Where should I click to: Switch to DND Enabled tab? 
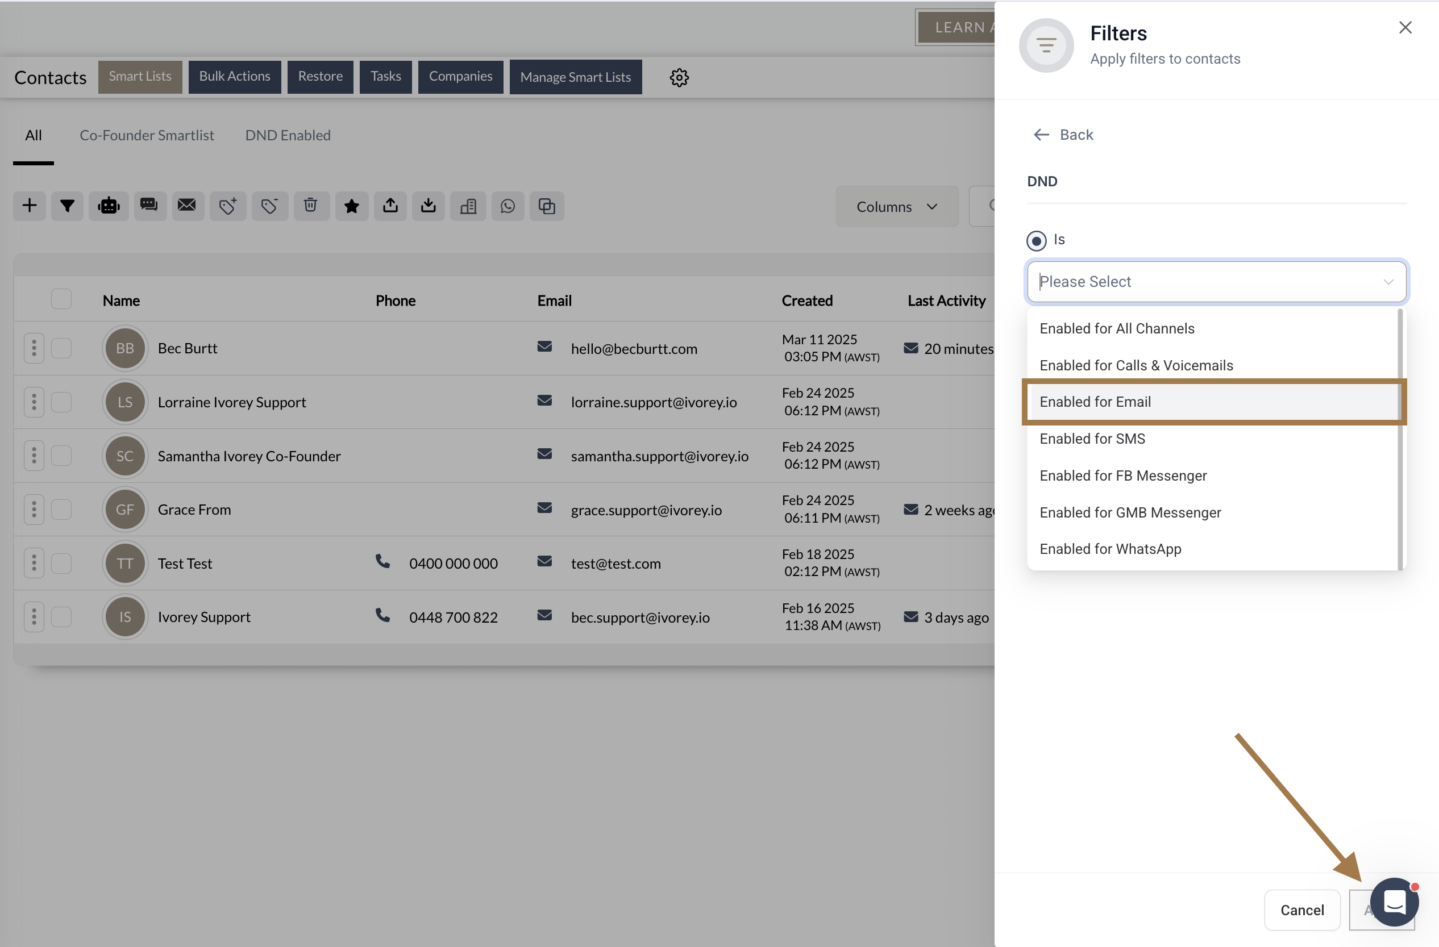pos(288,135)
